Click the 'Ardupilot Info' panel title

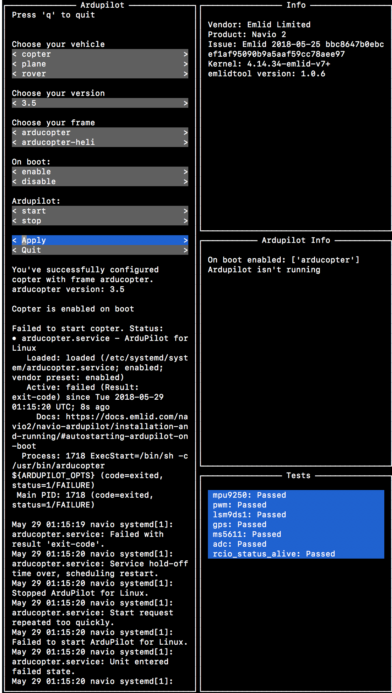click(x=296, y=240)
